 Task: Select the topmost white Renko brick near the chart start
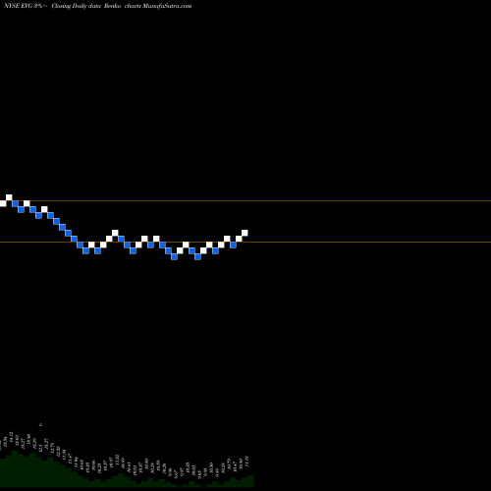click(9, 197)
